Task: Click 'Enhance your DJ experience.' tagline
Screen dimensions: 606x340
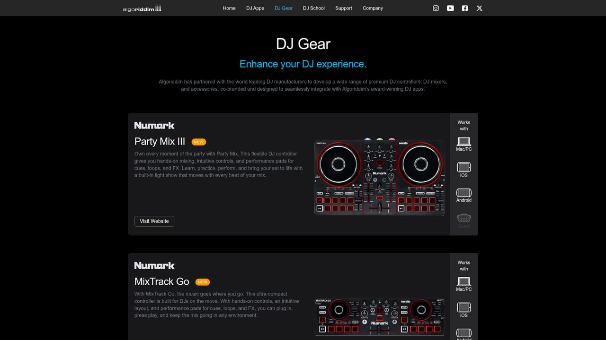Action: (x=303, y=64)
